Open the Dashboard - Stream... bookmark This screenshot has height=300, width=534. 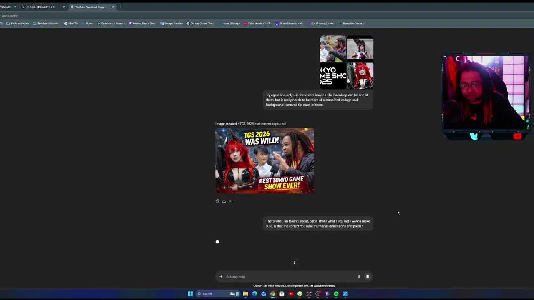coord(111,23)
